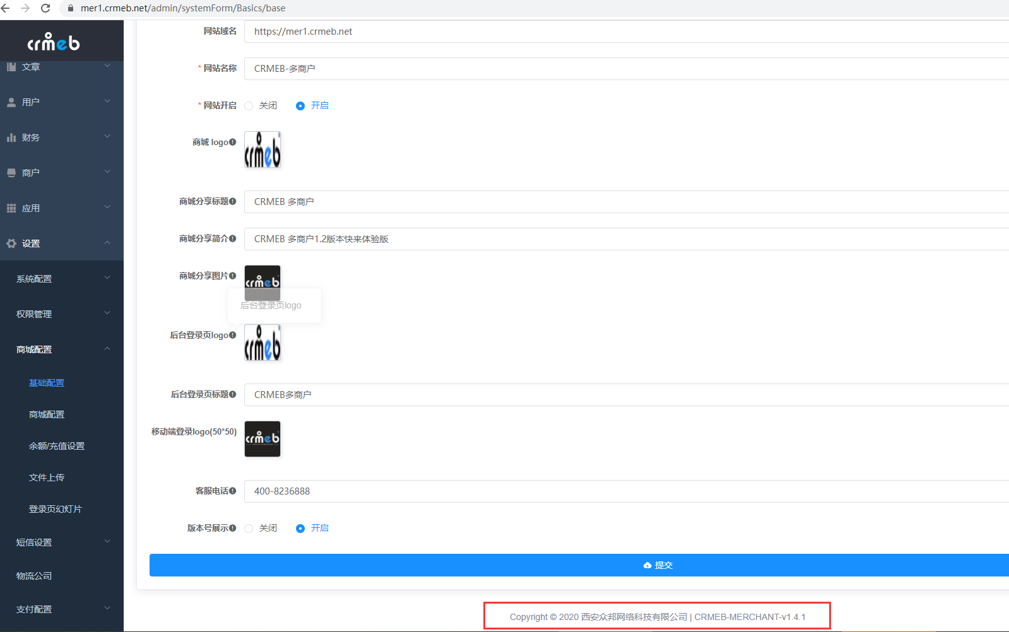Click the browser back arrow
The width and height of the screenshot is (1009, 632).
(x=5, y=8)
